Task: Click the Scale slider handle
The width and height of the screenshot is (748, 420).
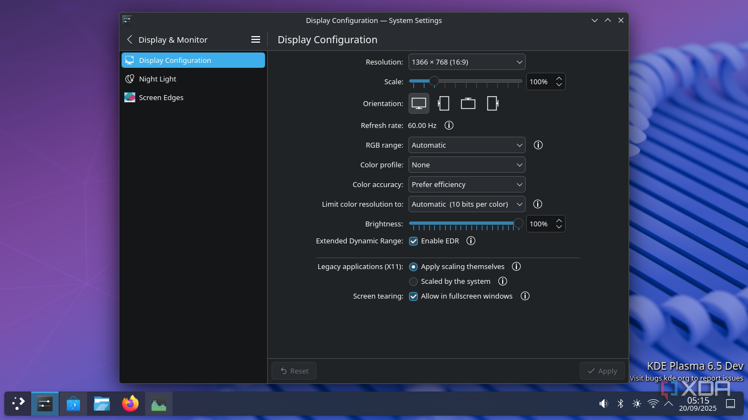Action: click(x=434, y=81)
